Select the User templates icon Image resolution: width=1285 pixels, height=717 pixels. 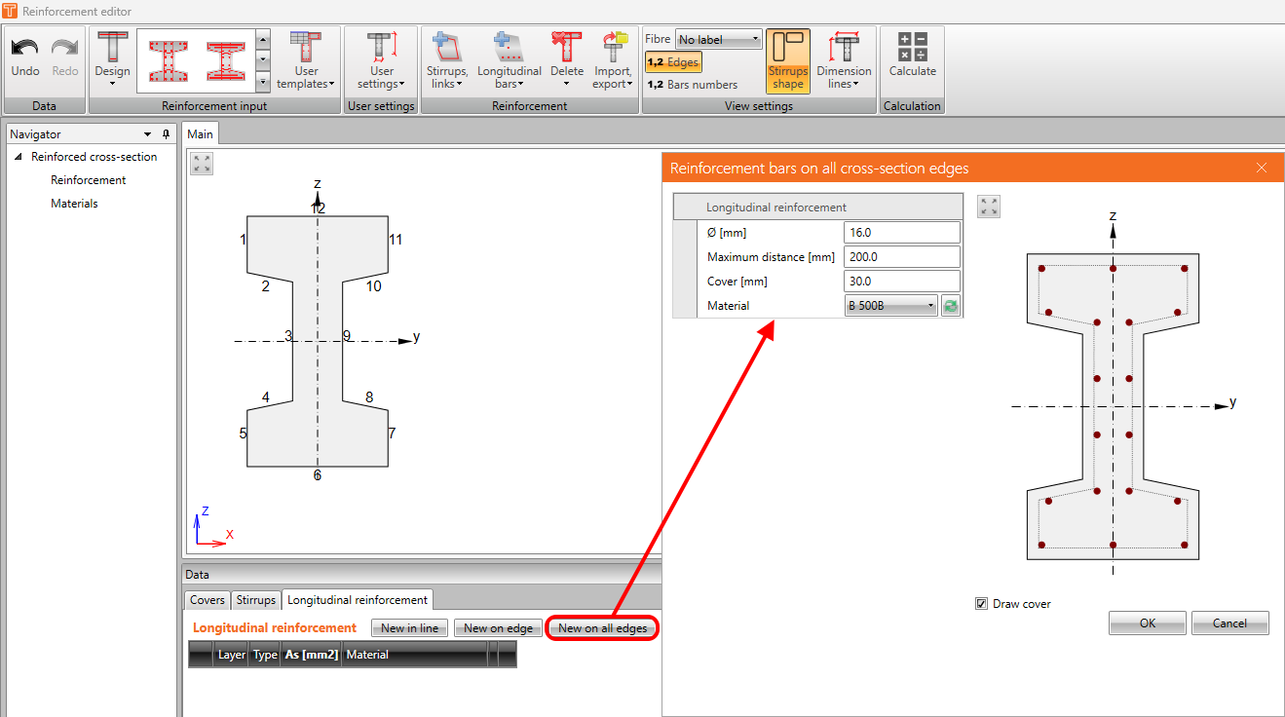point(305,60)
